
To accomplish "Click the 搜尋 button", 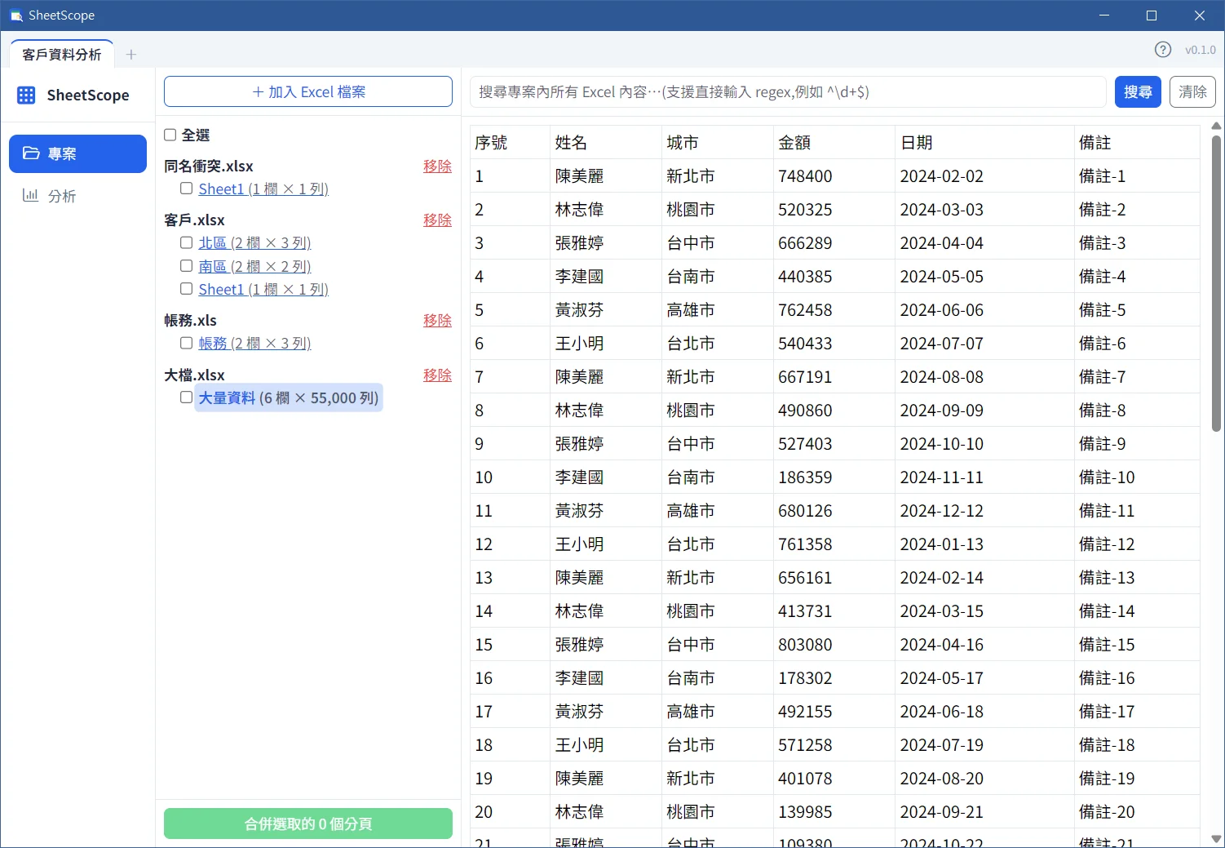I will click(1138, 91).
